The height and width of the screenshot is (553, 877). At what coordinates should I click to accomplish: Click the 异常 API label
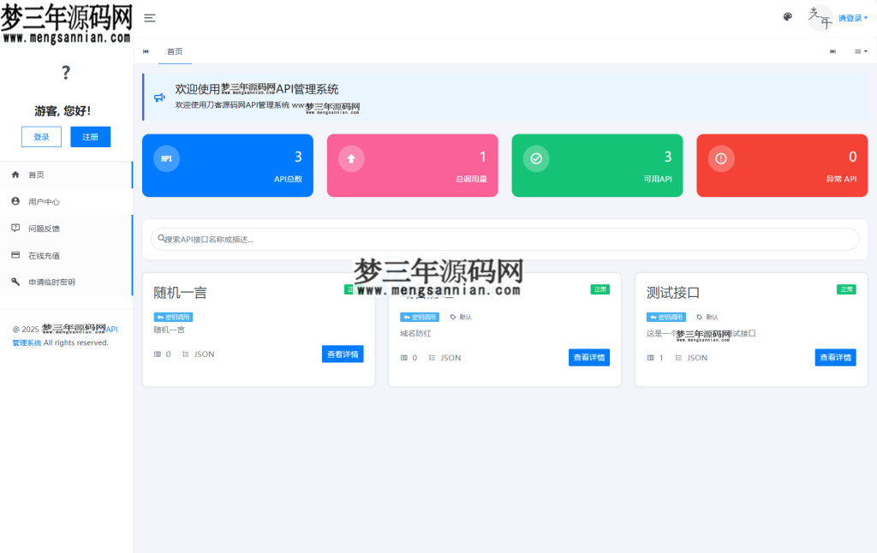coord(842,180)
